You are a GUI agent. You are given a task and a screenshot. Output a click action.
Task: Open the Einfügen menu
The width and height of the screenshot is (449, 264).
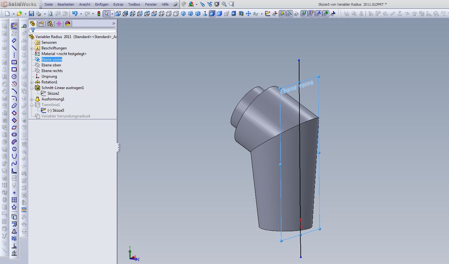pyautogui.click(x=101, y=4)
